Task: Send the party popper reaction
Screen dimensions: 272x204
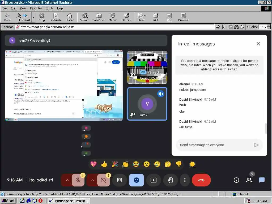Action: [x=115, y=164]
